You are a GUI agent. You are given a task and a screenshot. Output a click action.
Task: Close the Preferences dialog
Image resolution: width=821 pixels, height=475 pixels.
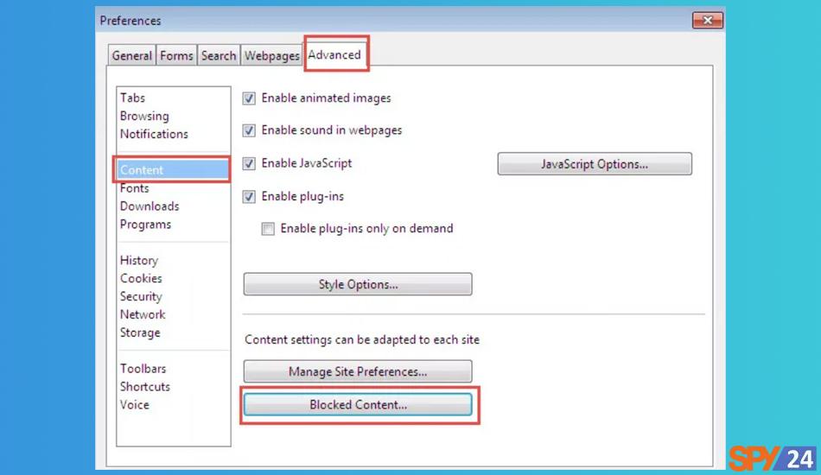pos(708,20)
